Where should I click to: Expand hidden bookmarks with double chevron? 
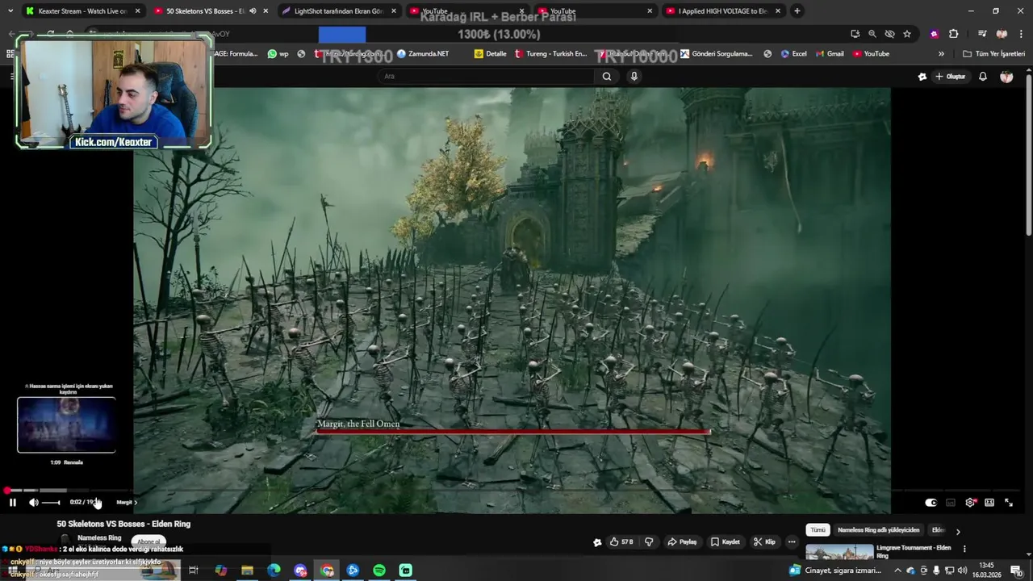tap(941, 54)
